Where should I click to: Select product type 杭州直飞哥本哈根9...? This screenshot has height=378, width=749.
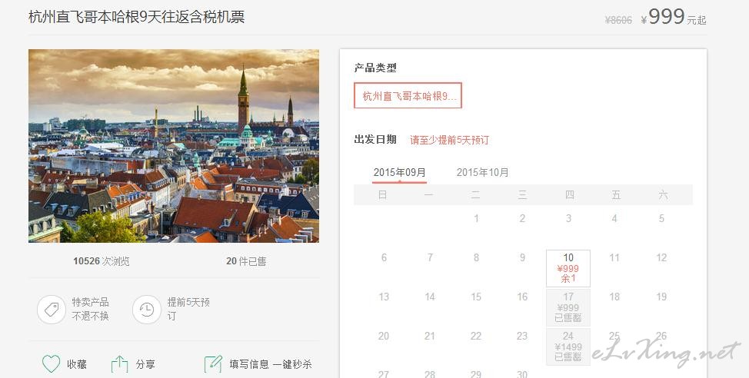408,96
